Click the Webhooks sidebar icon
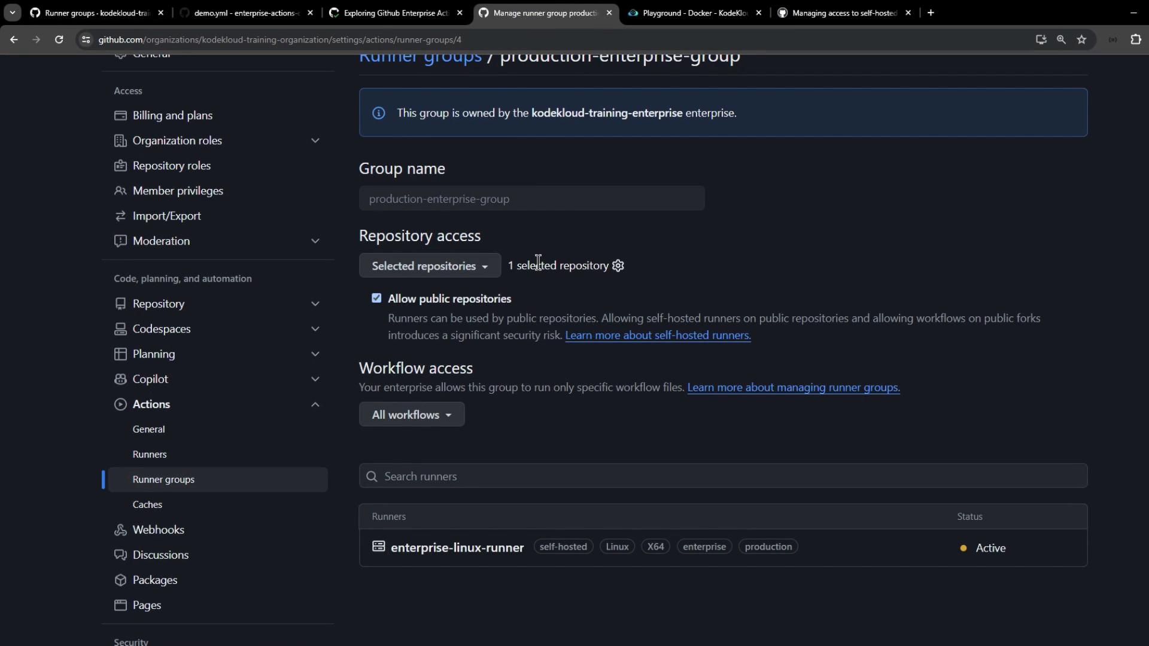Image resolution: width=1149 pixels, height=646 pixels. pos(120,530)
